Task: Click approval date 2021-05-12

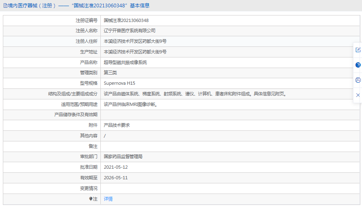Action: coord(115,167)
